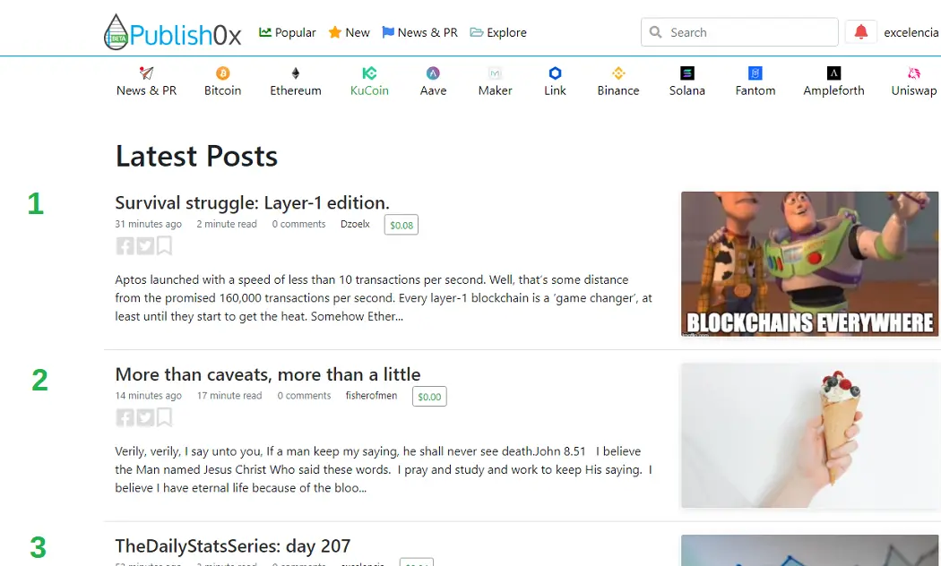Click the Popular chart icon
Screen dimensions: 941x566
pyautogui.click(x=264, y=32)
